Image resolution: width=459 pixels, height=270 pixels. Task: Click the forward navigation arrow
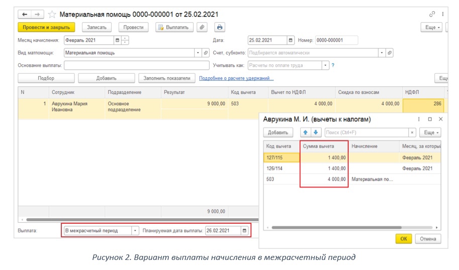(x=38, y=15)
